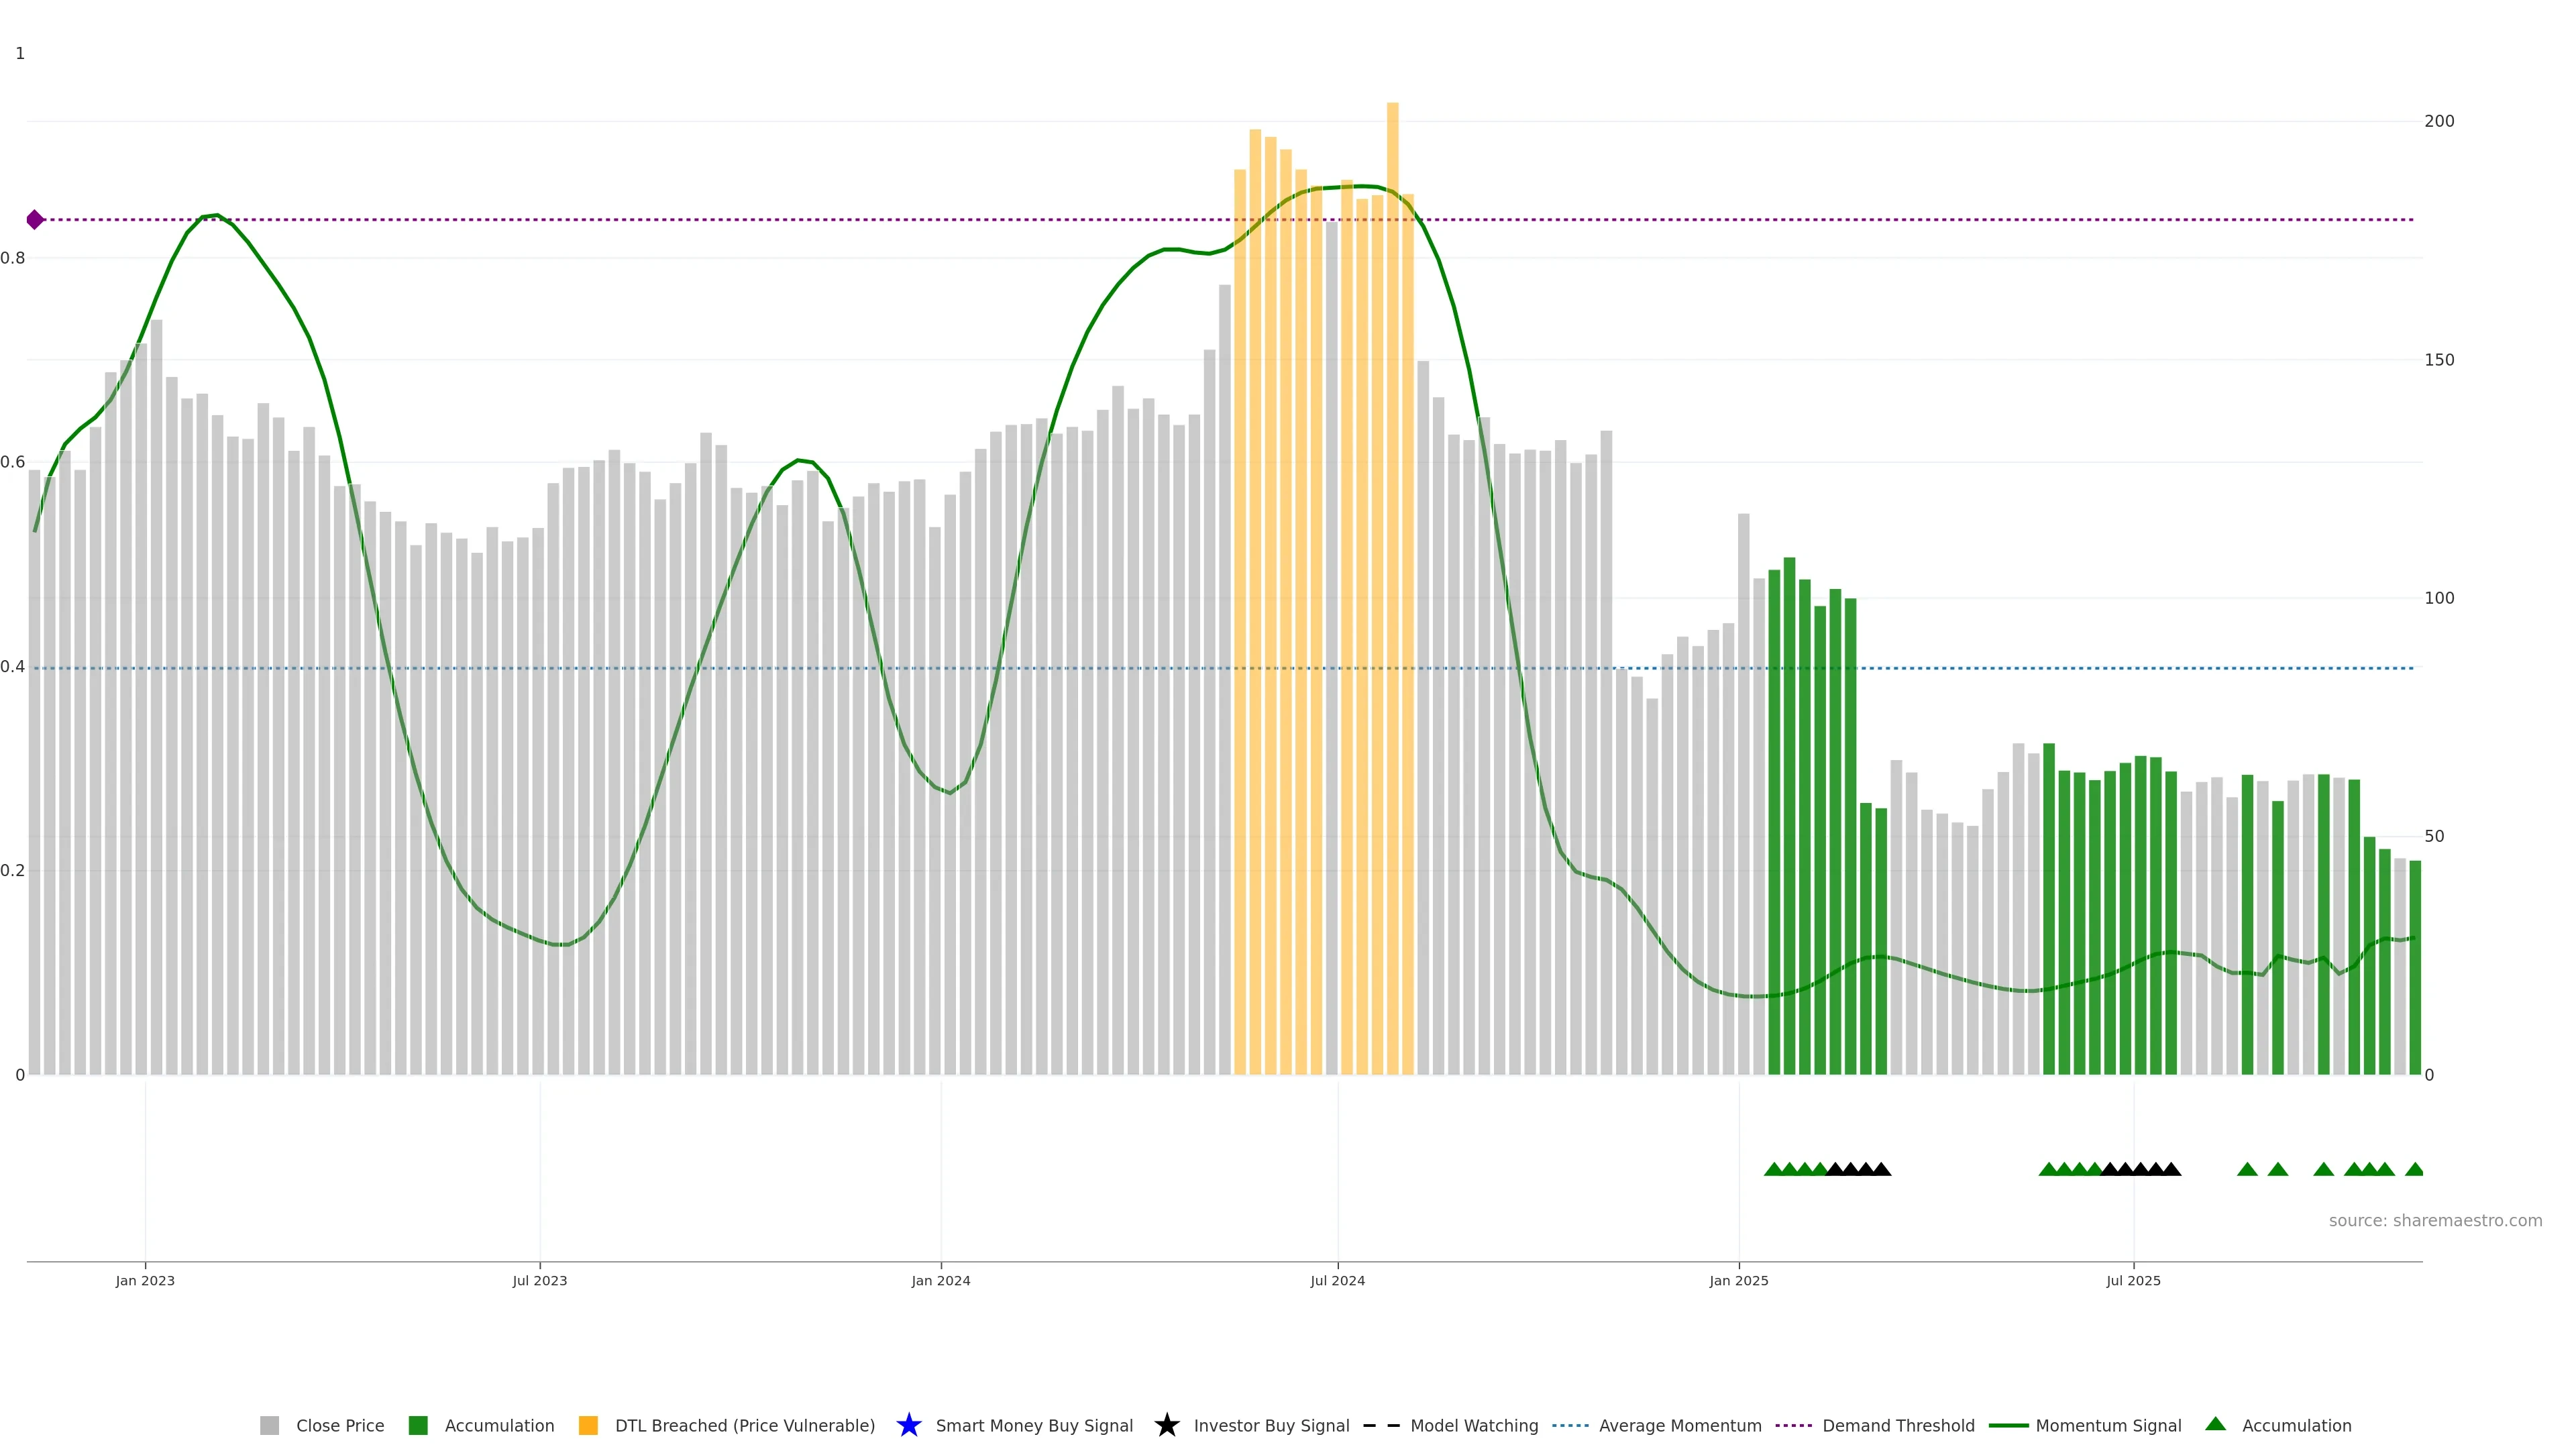
Task: Click the grey Close Price legend square
Action: tap(269, 1425)
